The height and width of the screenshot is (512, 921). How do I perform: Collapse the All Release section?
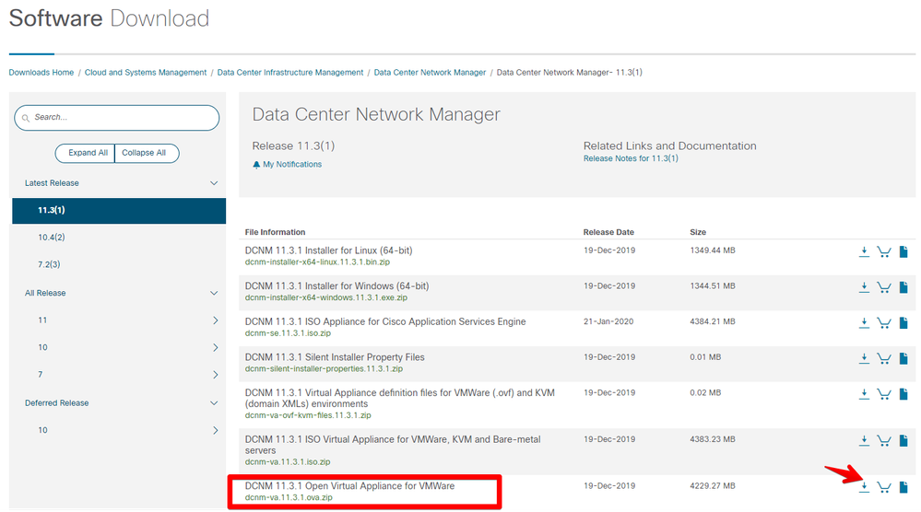coord(214,293)
